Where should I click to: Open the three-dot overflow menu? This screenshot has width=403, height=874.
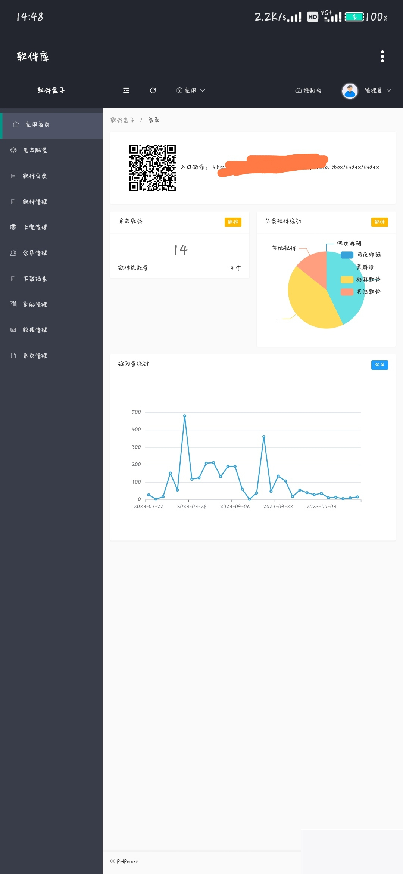[x=382, y=56]
